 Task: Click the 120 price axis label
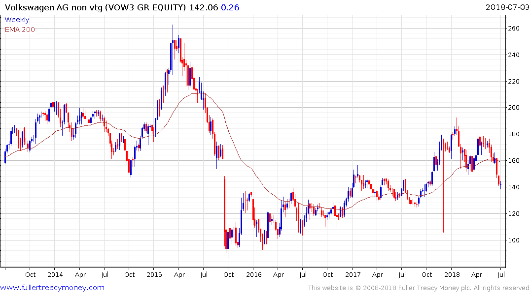pyautogui.click(x=514, y=214)
